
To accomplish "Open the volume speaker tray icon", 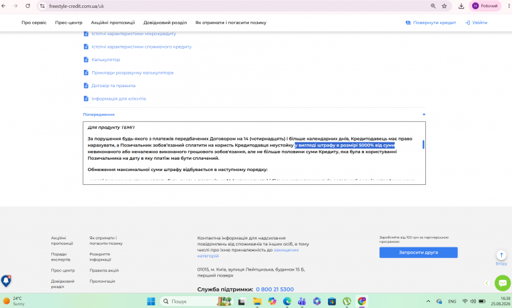I will (473, 301).
